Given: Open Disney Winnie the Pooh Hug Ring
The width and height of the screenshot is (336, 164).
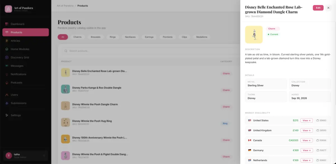Looking at the screenshot, I should click(148, 123).
